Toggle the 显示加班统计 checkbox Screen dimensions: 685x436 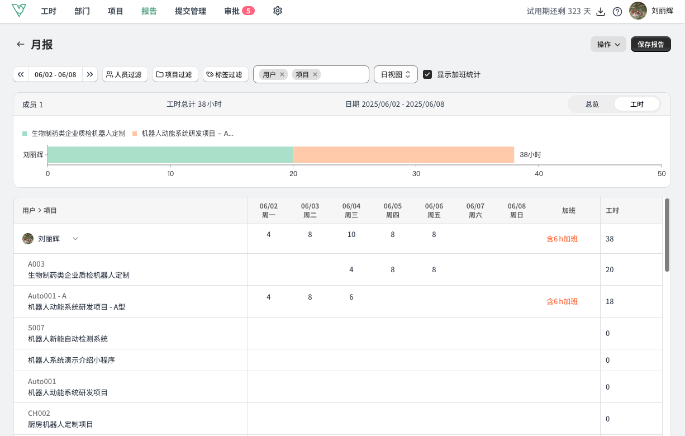tap(427, 74)
